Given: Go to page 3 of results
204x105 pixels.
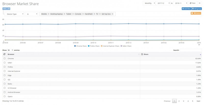Looking at the screenshot, I should 183,101.
